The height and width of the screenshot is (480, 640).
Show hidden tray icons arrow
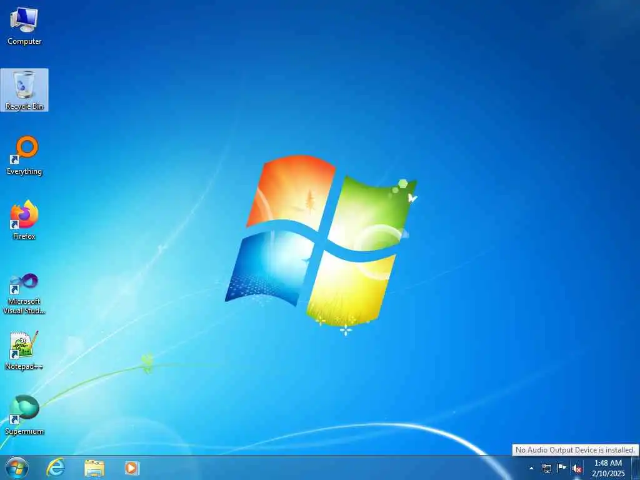click(x=531, y=468)
